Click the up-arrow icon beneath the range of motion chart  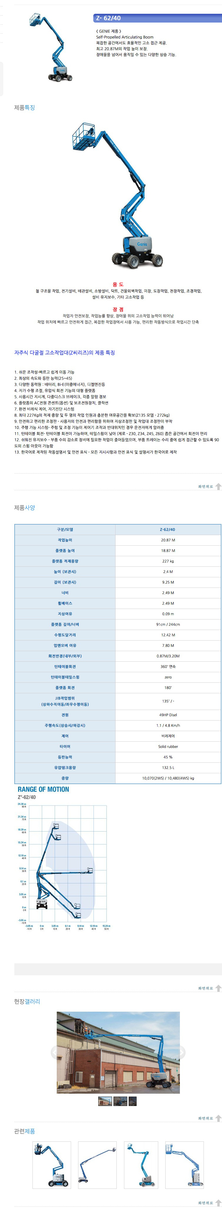(218, 988)
